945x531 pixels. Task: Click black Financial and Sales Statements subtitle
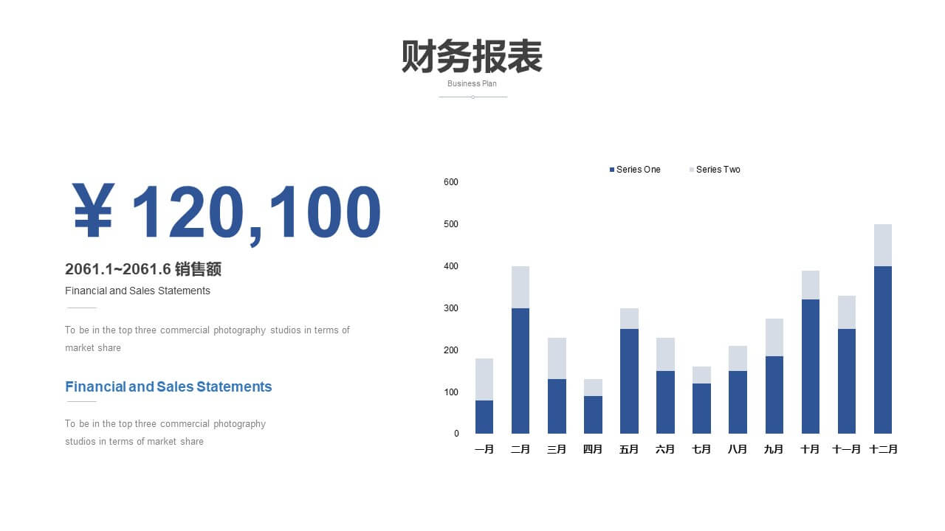click(x=137, y=291)
